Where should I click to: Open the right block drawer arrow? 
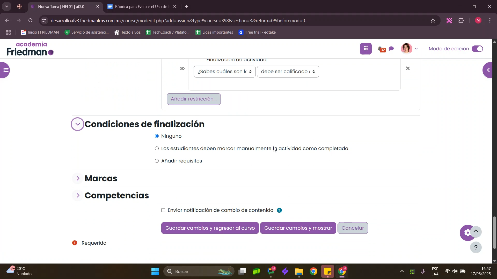(x=489, y=70)
